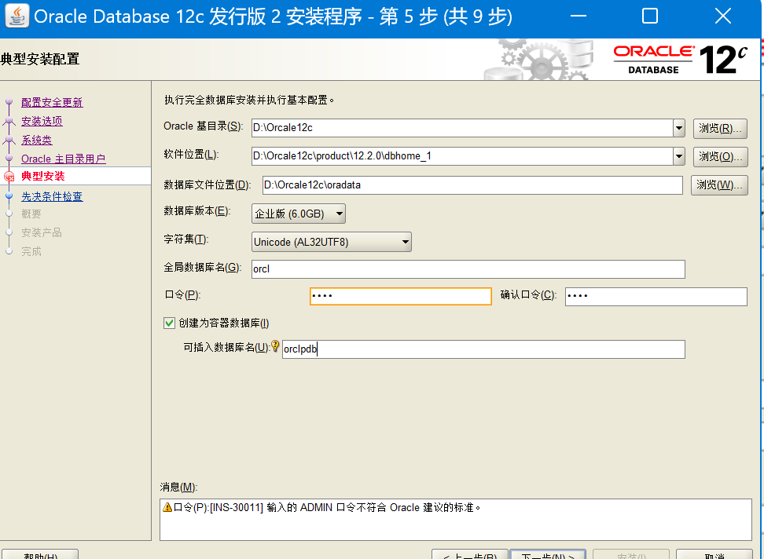The image size is (764, 559).
Task: Select 典型安装 step in sidebar
Action: (43, 176)
